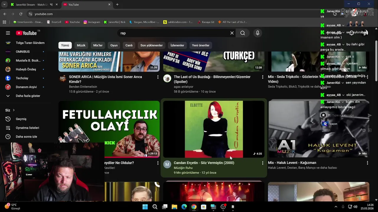The width and height of the screenshot is (378, 212).
Task: Open more options for Candan Erçetin video
Action: click(x=263, y=163)
